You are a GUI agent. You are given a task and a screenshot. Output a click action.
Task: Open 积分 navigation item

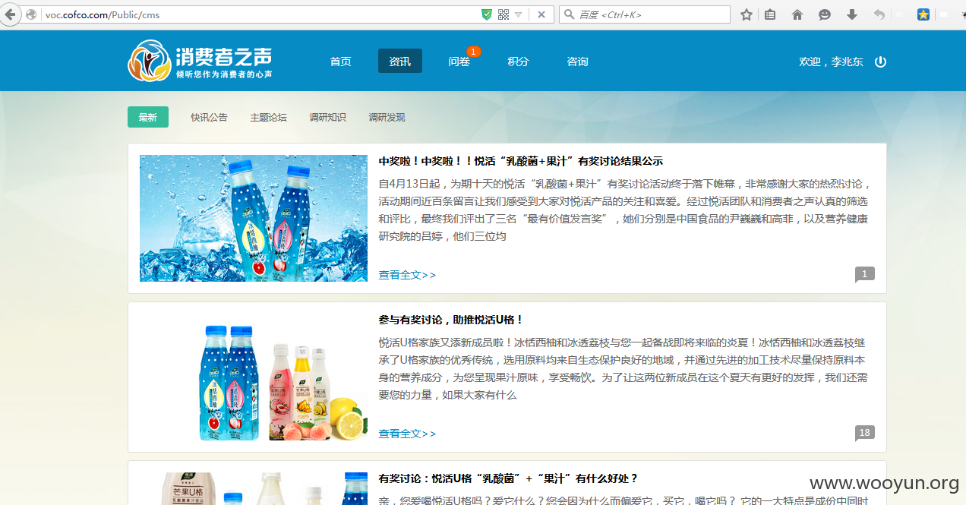518,62
